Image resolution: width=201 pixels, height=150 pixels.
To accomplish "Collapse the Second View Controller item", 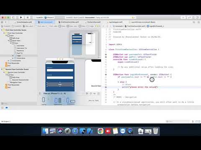I will pos(4,72).
